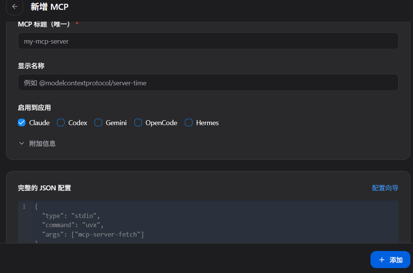Enable the OpenCode checkbox

[138, 122]
